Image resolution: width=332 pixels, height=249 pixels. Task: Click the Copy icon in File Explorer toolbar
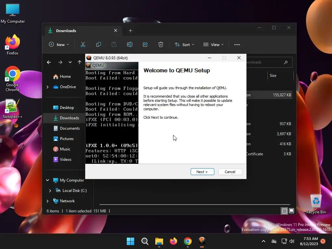coord(99,44)
